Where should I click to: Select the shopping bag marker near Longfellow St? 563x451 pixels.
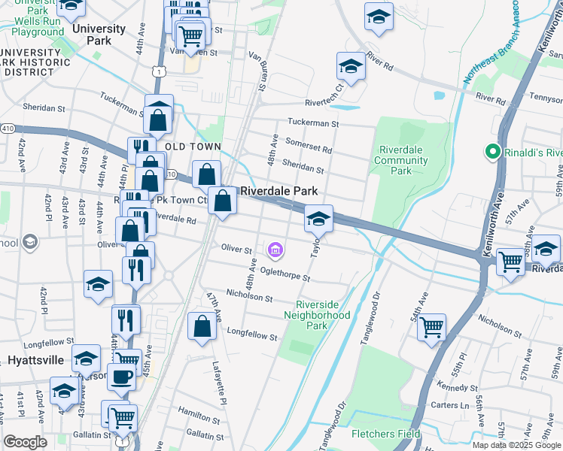pyautogui.click(x=202, y=328)
